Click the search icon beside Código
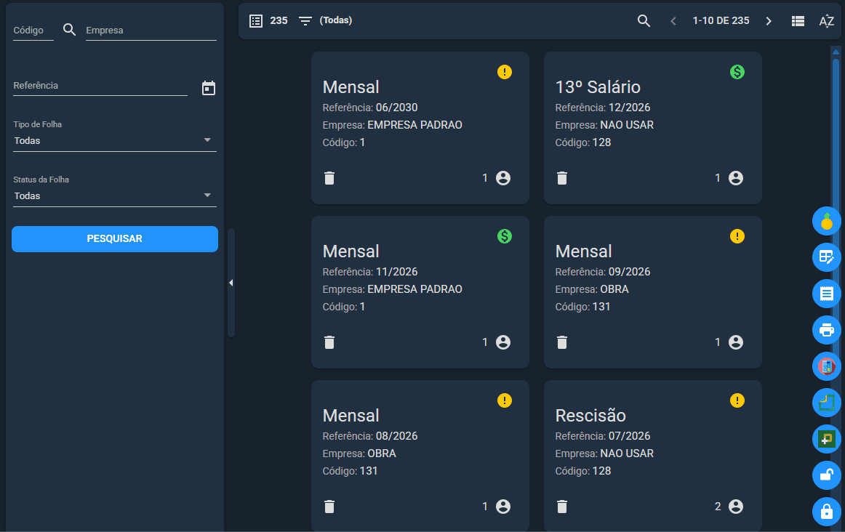This screenshot has width=845, height=532. (x=70, y=30)
